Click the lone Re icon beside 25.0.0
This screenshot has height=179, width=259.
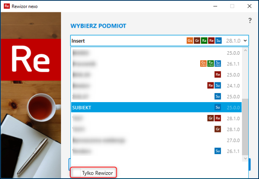coord(218,74)
